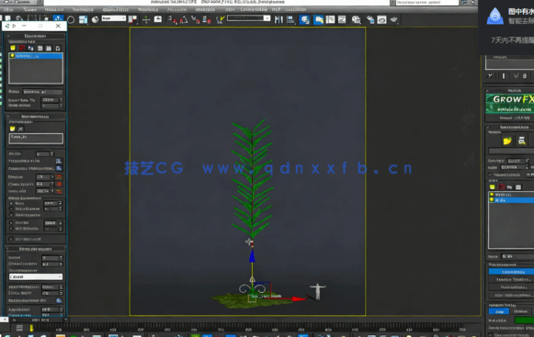Select the first row in GrowFX paths list

click(x=512, y=195)
